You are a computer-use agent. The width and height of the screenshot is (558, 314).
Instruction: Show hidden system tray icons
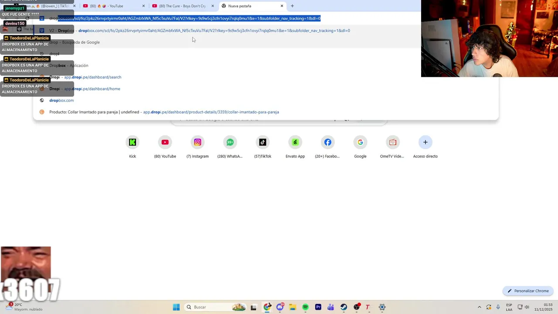pyautogui.click(x=480, y=307)
